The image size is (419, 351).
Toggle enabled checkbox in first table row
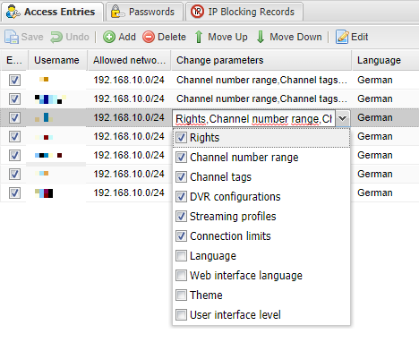(14, 80)
